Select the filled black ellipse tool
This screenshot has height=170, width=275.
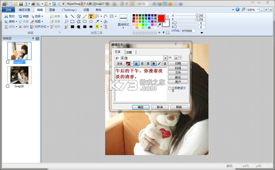point(91,27)
